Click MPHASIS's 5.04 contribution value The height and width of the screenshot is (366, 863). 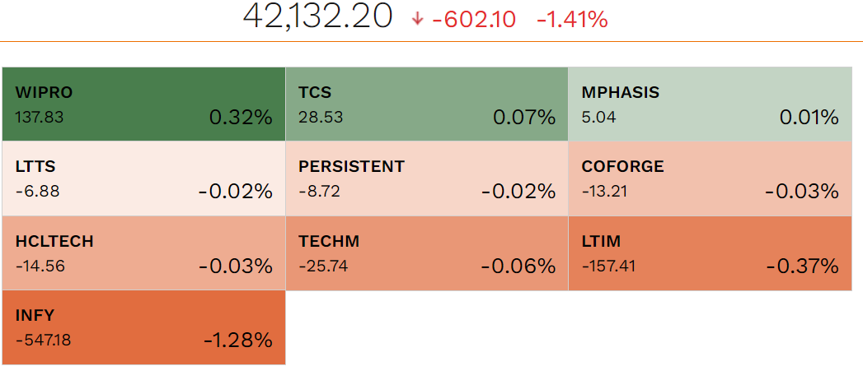pyautogui.click(x=598, y=117)
